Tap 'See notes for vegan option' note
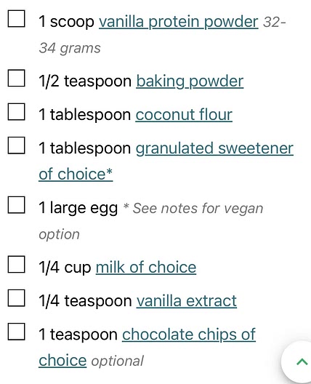The height and width of the screenshot is (384, 311). click(150, 221)
